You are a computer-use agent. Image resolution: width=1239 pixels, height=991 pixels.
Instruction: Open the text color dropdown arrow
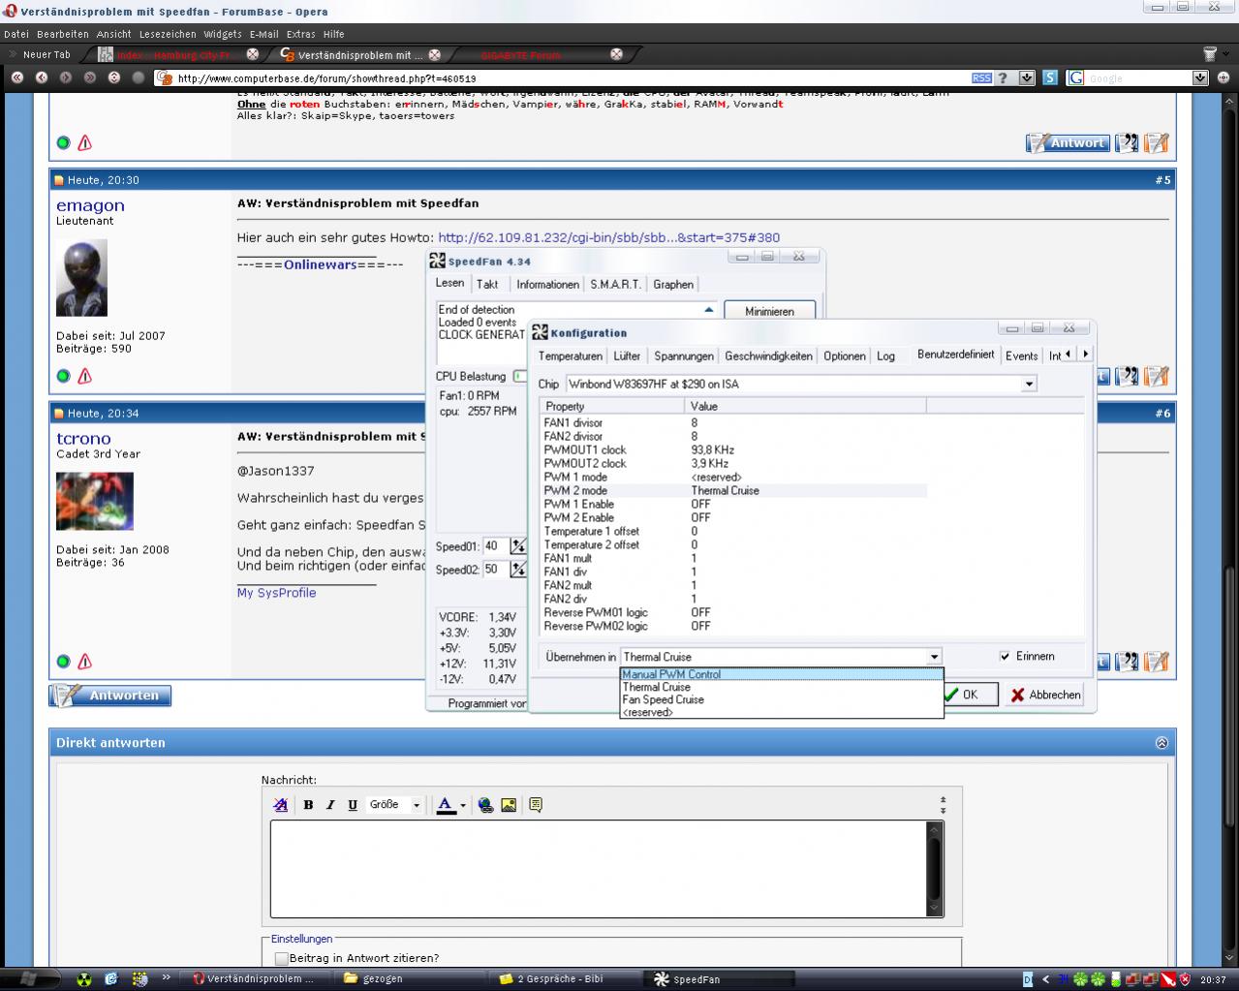pyautogui.click(x=463, y=805)
